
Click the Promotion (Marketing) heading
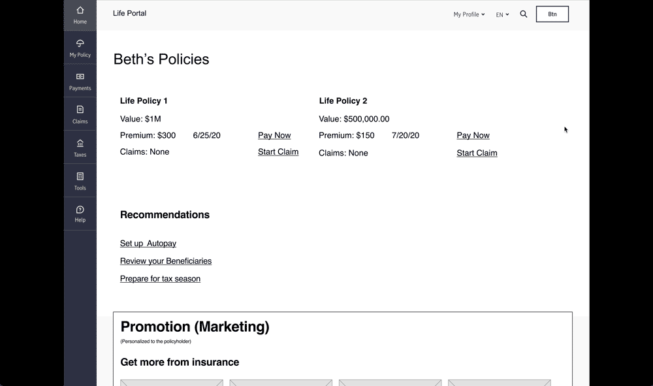[x=195, y=327]
